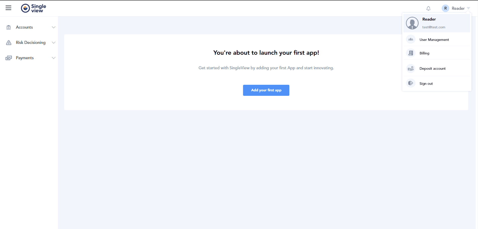This screenshot has width=478, height=229.
Task: Click the Payments cash icon
Action: click(x=9, y=58)
